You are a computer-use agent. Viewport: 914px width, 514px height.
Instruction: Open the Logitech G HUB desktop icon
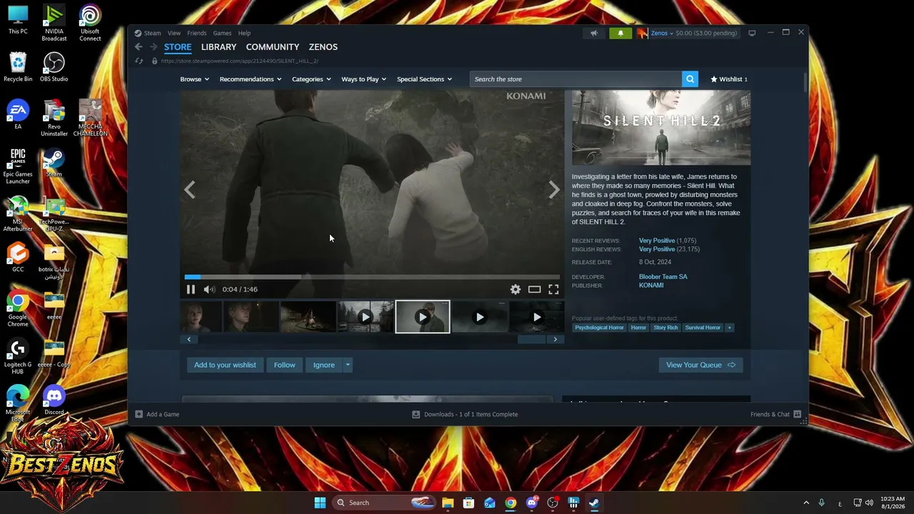18,356
